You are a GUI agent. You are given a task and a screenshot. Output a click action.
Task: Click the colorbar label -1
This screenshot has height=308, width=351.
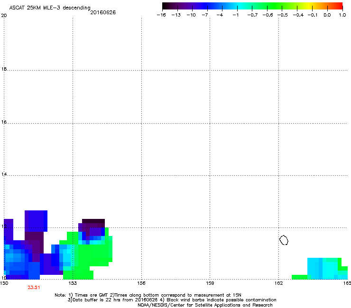pos(235,15)
